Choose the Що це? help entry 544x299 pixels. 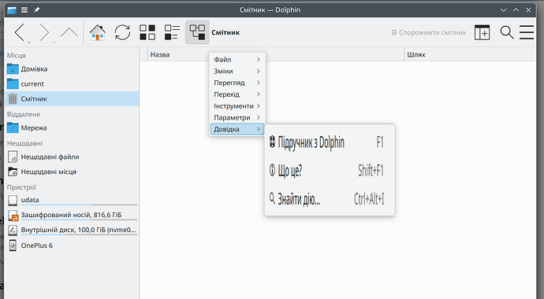click(x=330, y=170)
